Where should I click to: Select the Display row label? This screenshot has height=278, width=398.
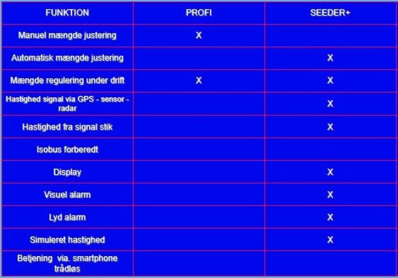click(67, 172)
